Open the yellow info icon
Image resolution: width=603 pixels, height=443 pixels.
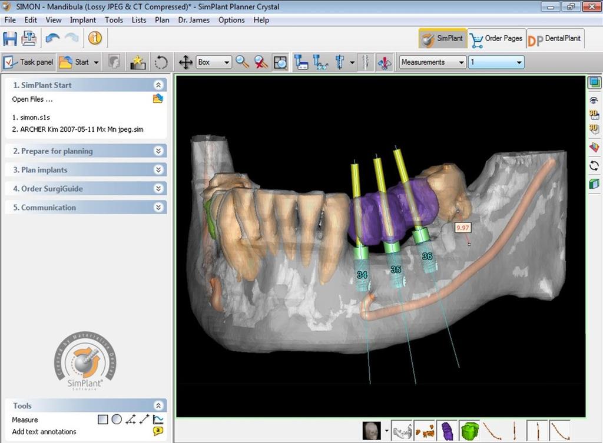click(x=95, y=38)
